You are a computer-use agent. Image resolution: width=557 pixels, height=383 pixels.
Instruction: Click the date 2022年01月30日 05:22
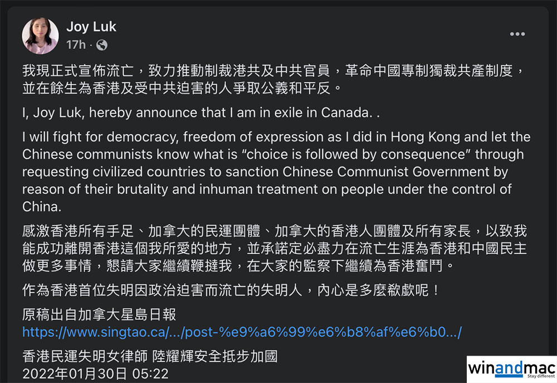tap(95, 373)
